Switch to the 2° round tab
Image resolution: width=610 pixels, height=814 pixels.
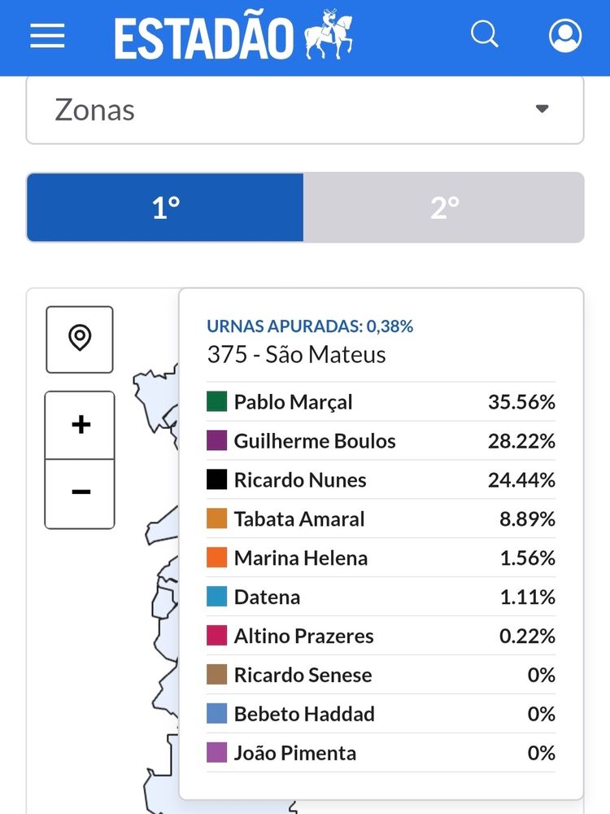pyautogui.click(x=444, y=208)
